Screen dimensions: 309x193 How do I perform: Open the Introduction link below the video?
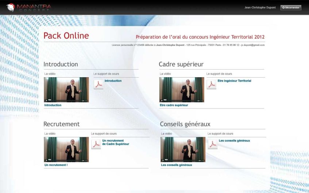click(53, 105)
